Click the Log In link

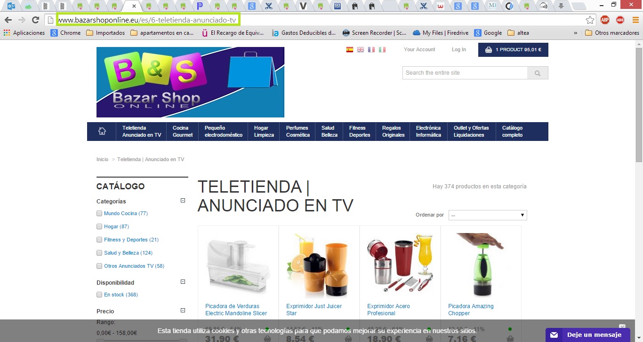tap(459, 49)
